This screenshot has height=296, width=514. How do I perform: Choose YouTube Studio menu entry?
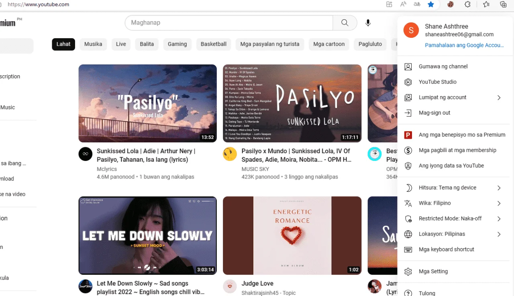click(x=456, y=82)
